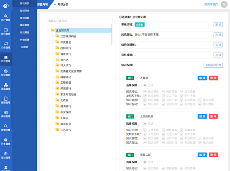Screen dimensions: 230x171
Task: Switch to 知识列表 submenu item
Action: point(25,11)
